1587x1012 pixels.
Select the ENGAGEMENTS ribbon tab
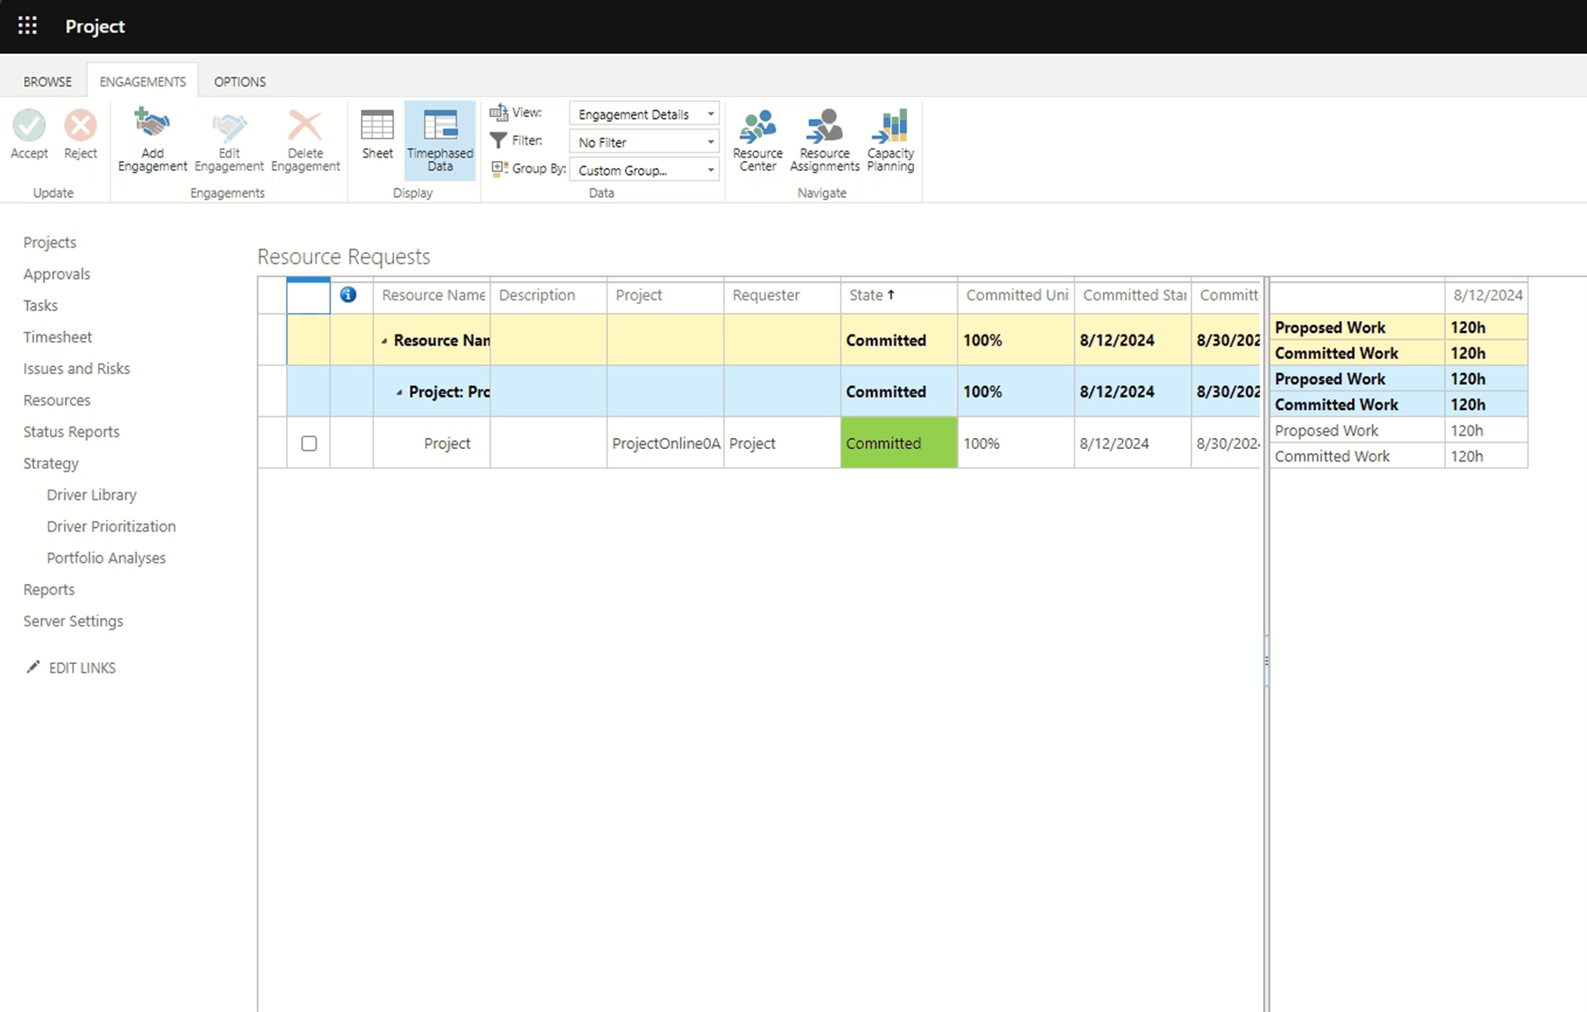[x=142, y=81]
